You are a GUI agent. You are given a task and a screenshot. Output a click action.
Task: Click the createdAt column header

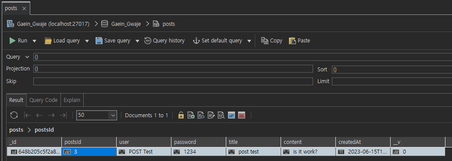click(x=363, y=142)
